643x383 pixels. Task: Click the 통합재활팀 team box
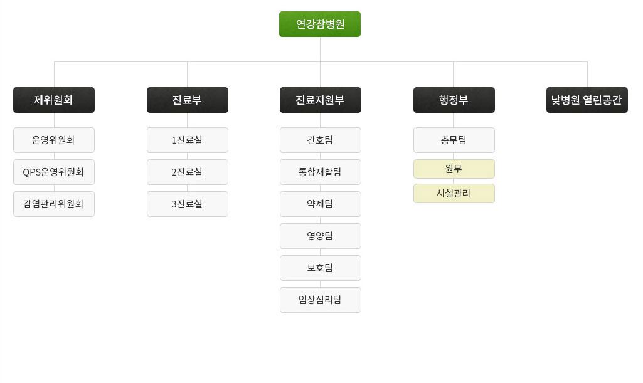pyautogui.click(x=321, y=172)
